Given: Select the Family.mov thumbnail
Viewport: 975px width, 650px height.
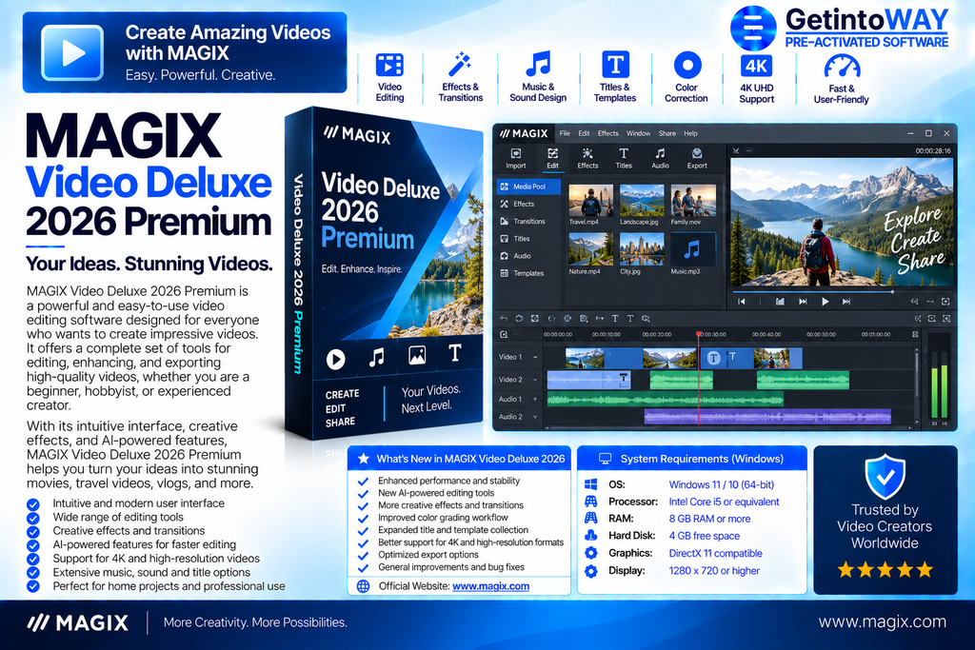Looking at the screenshot, I should 693,200.
